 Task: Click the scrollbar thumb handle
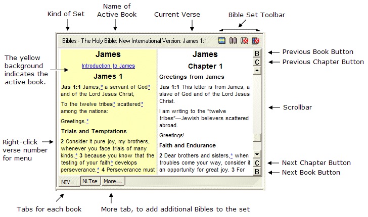257,138
